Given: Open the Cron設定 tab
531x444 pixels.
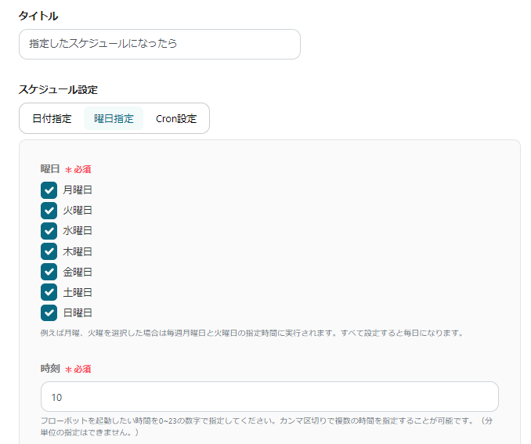Looking at the screenshot, I should coord(176,118).
